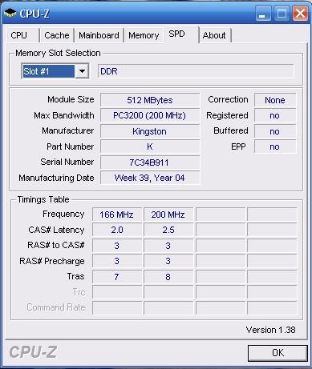Click the Module Size label
The width and height of the screenshot is (312, 369).
(x=71, y=99)
